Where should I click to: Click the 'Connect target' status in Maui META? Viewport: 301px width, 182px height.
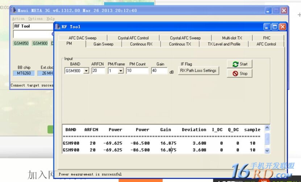tap(32, 85)
